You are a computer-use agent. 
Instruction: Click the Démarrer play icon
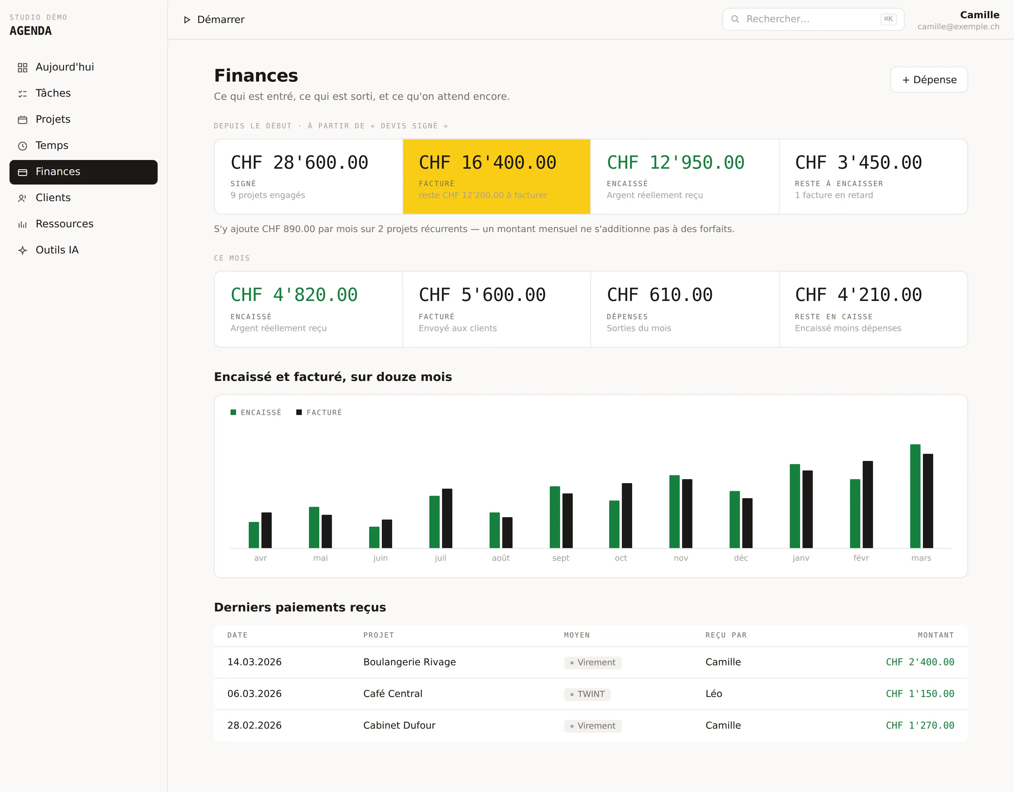(x=187, y=19)
